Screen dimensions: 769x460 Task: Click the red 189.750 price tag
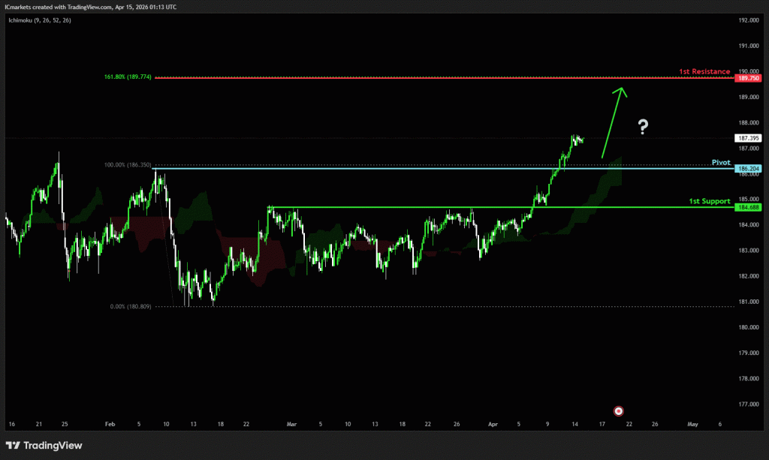coord(749,78)
